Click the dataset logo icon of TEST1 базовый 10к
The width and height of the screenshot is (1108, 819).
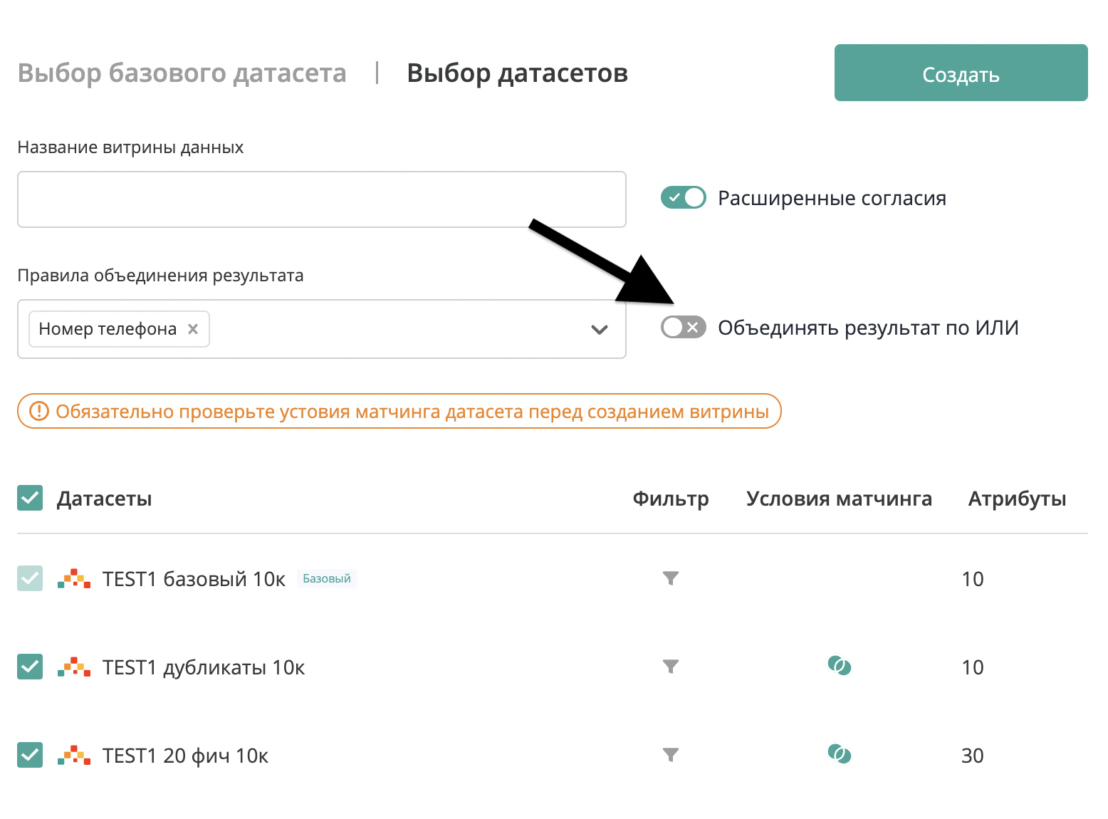click(x=74, y=578)
